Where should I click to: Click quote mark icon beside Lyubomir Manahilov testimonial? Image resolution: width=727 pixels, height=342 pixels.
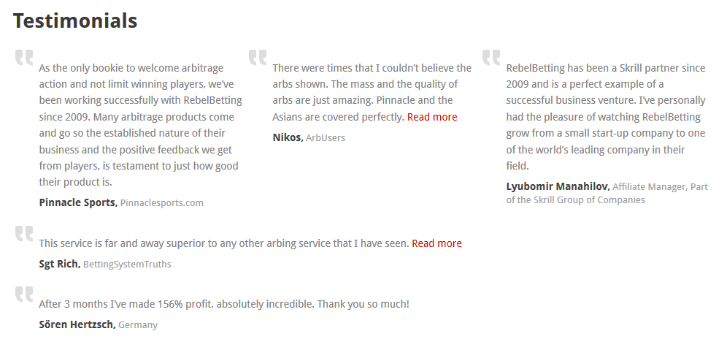491,58
